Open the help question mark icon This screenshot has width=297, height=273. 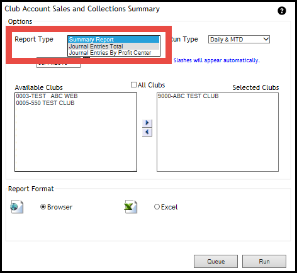282,11
